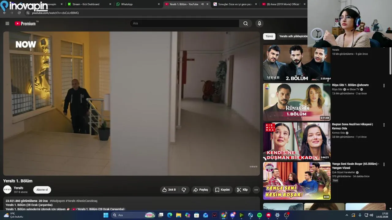Click the youtube.com address bar URL
The image size is (392, 220).
[x=55, y=13]
